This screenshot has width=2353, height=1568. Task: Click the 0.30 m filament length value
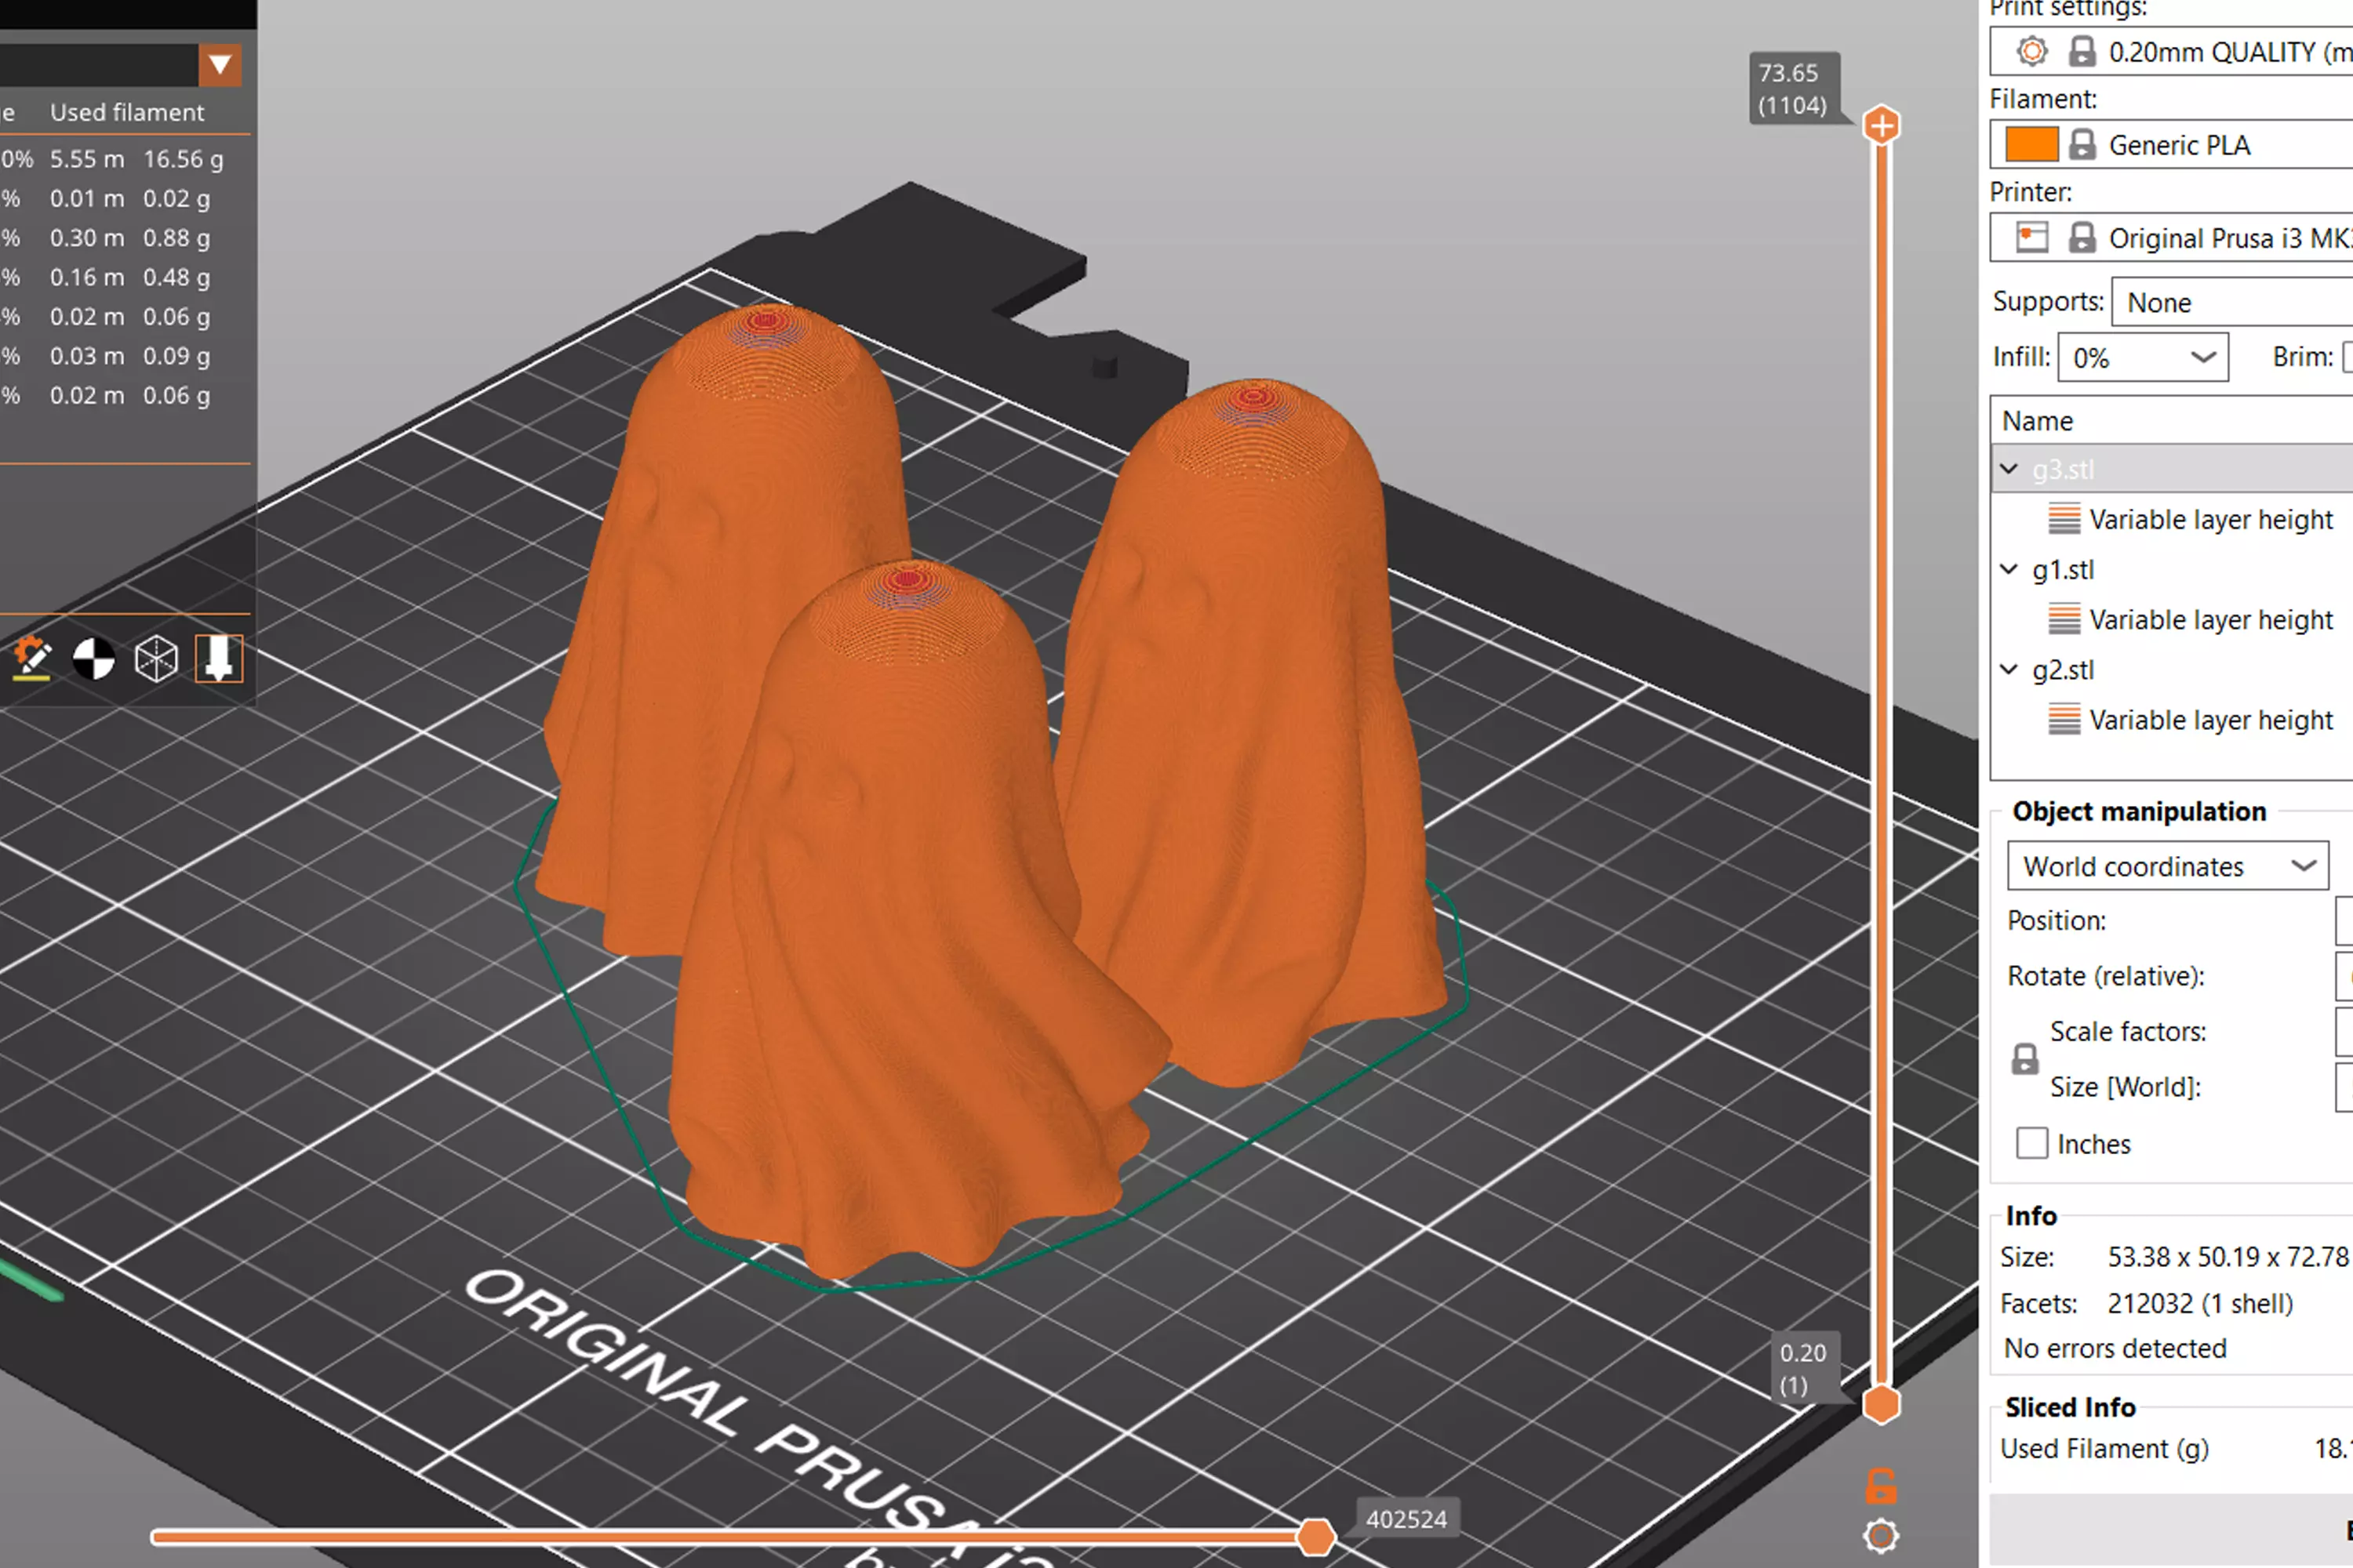pyautogui.click(x=87, y=238)
